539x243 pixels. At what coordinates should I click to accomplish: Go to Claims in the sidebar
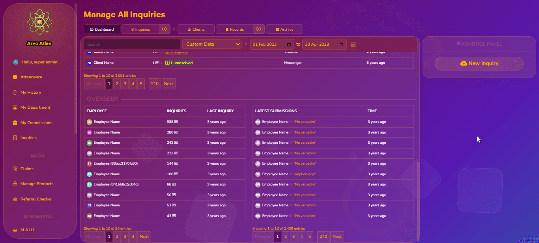click(27, 169)
